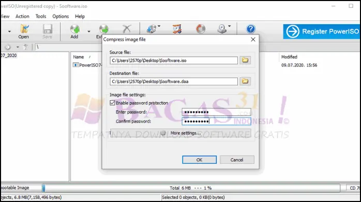Image resolution: width=361 pixels, height=202 pixels.
Task: Open the Help menu
Action: click(x=80, y=16)
